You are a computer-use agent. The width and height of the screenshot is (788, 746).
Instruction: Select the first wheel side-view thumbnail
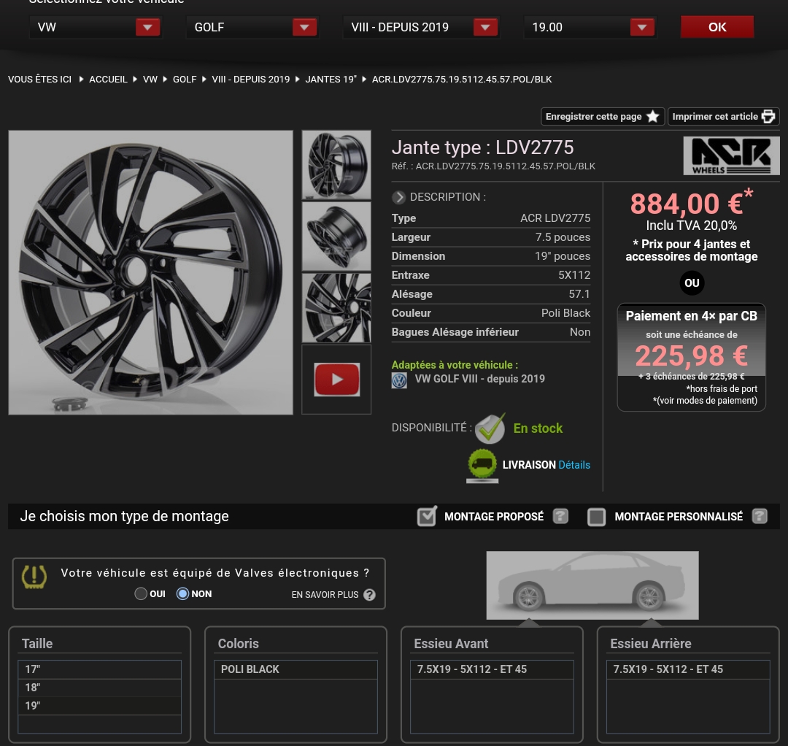[336, 165]
